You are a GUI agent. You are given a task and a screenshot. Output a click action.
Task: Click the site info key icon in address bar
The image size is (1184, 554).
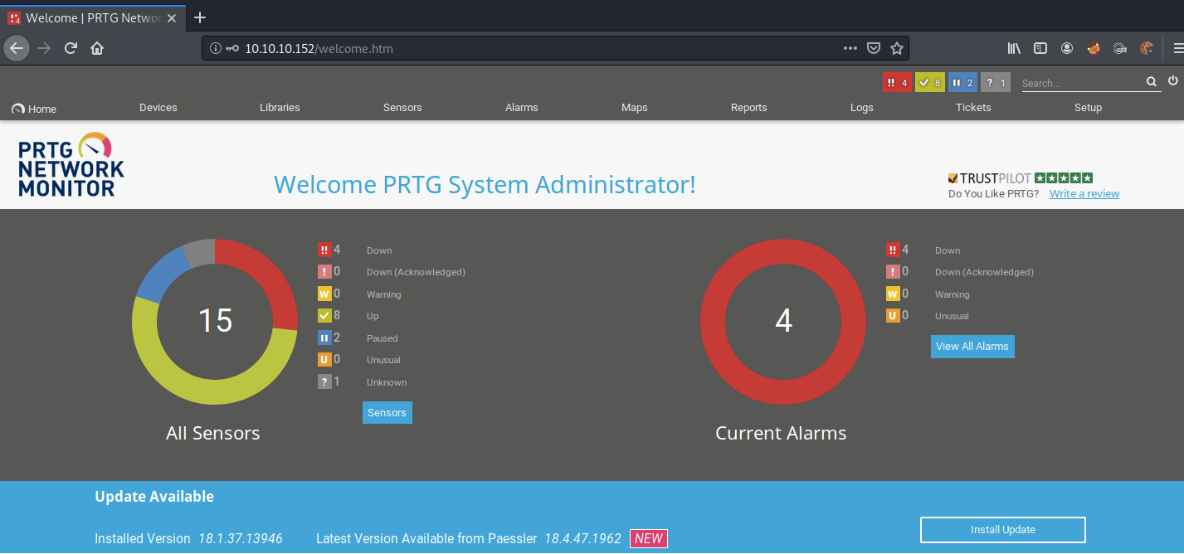(231, 48)
